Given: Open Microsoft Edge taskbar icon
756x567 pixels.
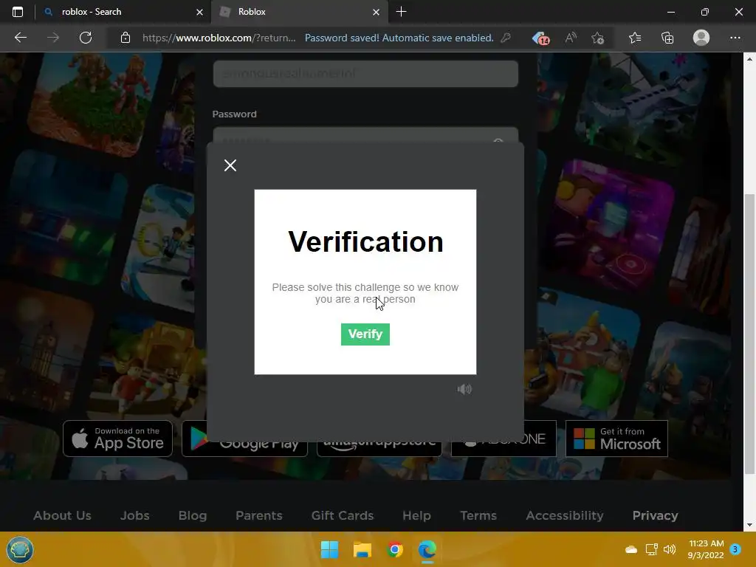Looking at the screenshot, I should coord(427,549).
